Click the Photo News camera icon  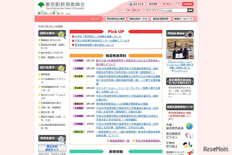click(189, 34)
